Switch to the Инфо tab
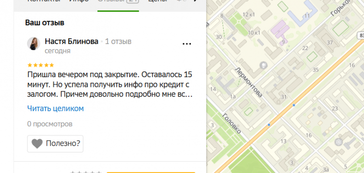The width and height of the screenshot is (364, 173). [x=79, y=1]
